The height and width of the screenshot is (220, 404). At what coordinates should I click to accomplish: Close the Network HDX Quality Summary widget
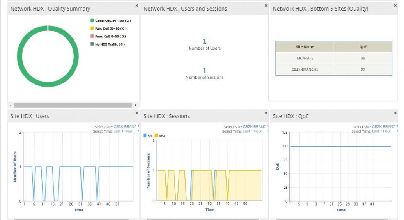coord(136,5)
